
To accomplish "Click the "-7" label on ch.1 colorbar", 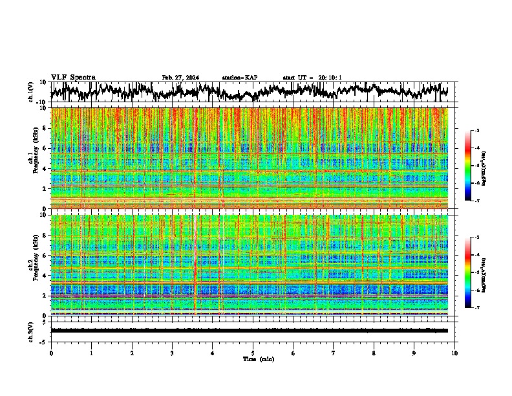I will click(x=477, y=201).
